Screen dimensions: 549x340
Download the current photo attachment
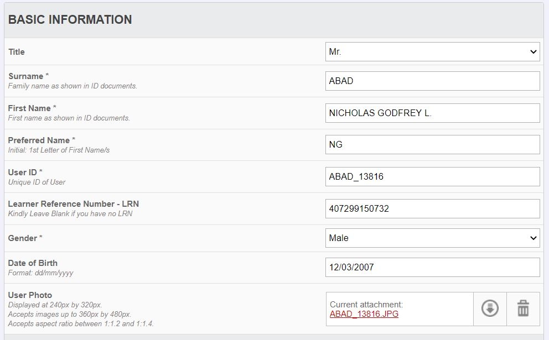point(490,308)
